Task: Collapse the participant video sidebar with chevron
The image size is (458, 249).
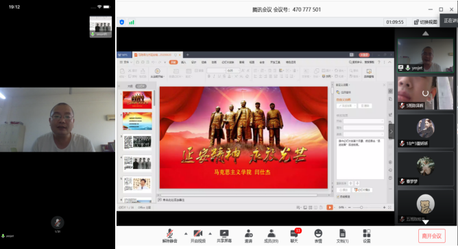Action: coord(391,131)
